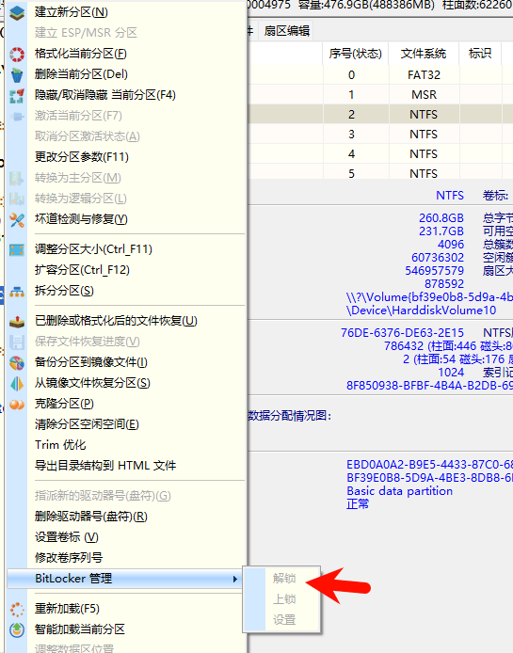Click the 坏道检测与修复 tools icon
This screenshot has height=653, width=513.
(17, 220)
